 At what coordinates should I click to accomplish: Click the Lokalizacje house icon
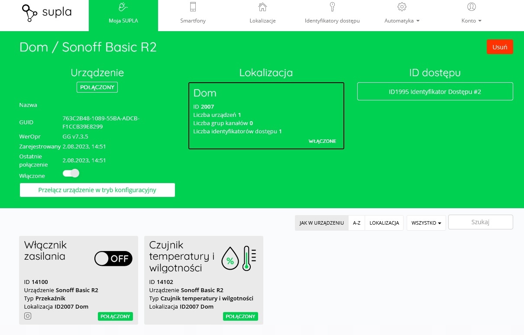[262, 6]
